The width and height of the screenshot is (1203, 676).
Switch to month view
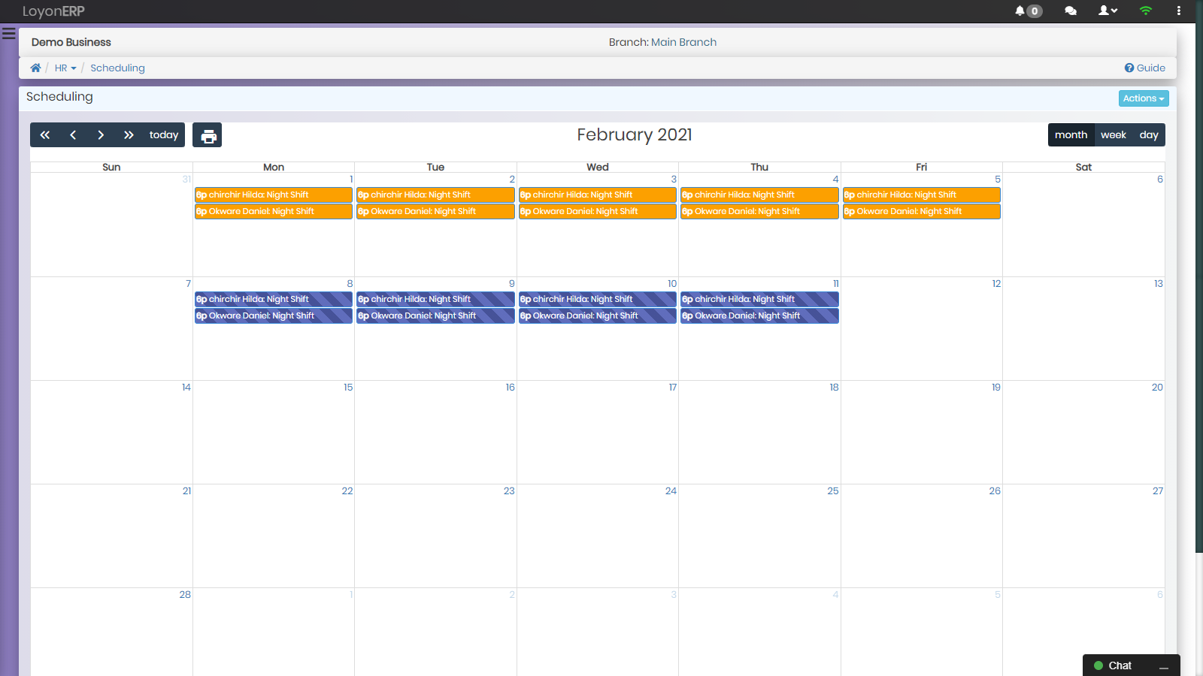tap(1071, 135)
